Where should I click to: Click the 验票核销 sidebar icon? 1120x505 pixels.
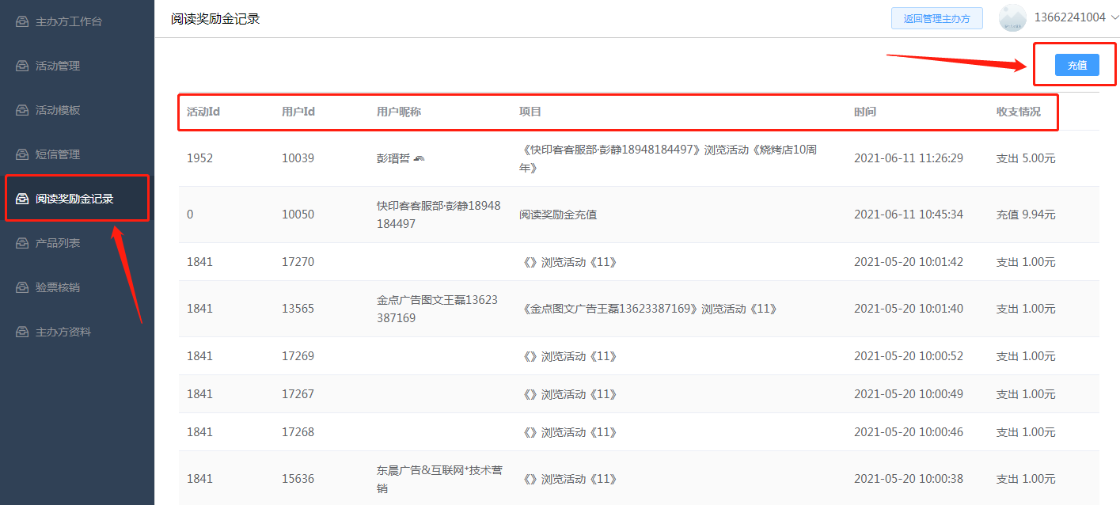(22, 287)
